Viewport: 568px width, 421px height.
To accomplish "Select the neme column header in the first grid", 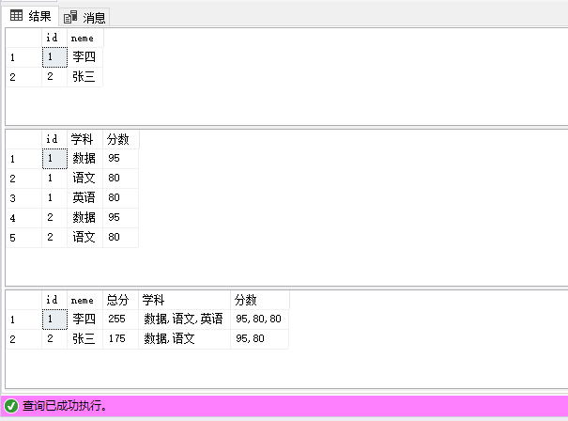I will pyautogui.click(x=84, y=38).
